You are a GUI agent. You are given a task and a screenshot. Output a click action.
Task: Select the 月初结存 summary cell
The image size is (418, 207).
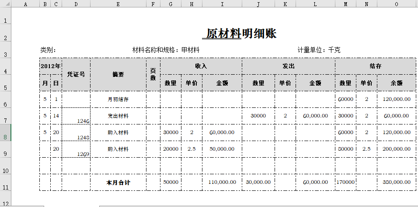click(118, 99)
